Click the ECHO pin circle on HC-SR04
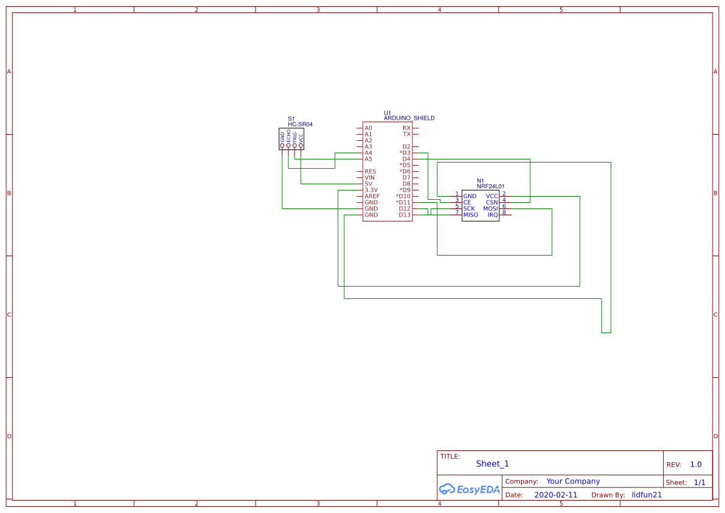This screenshot has width=725, height=513. point(288,145)
